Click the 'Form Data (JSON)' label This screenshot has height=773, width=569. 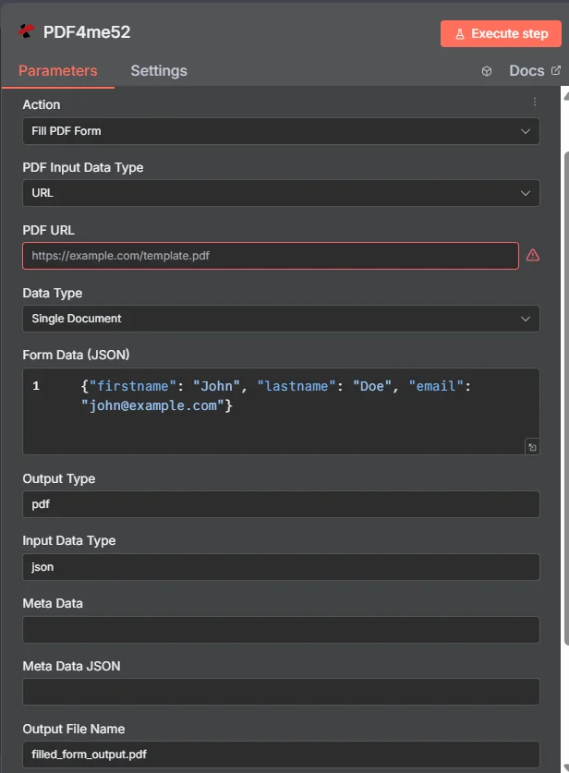coord(76,355)
